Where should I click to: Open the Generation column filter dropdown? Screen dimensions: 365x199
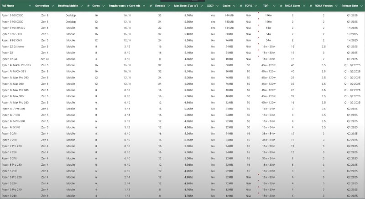(x=52, y=6)
